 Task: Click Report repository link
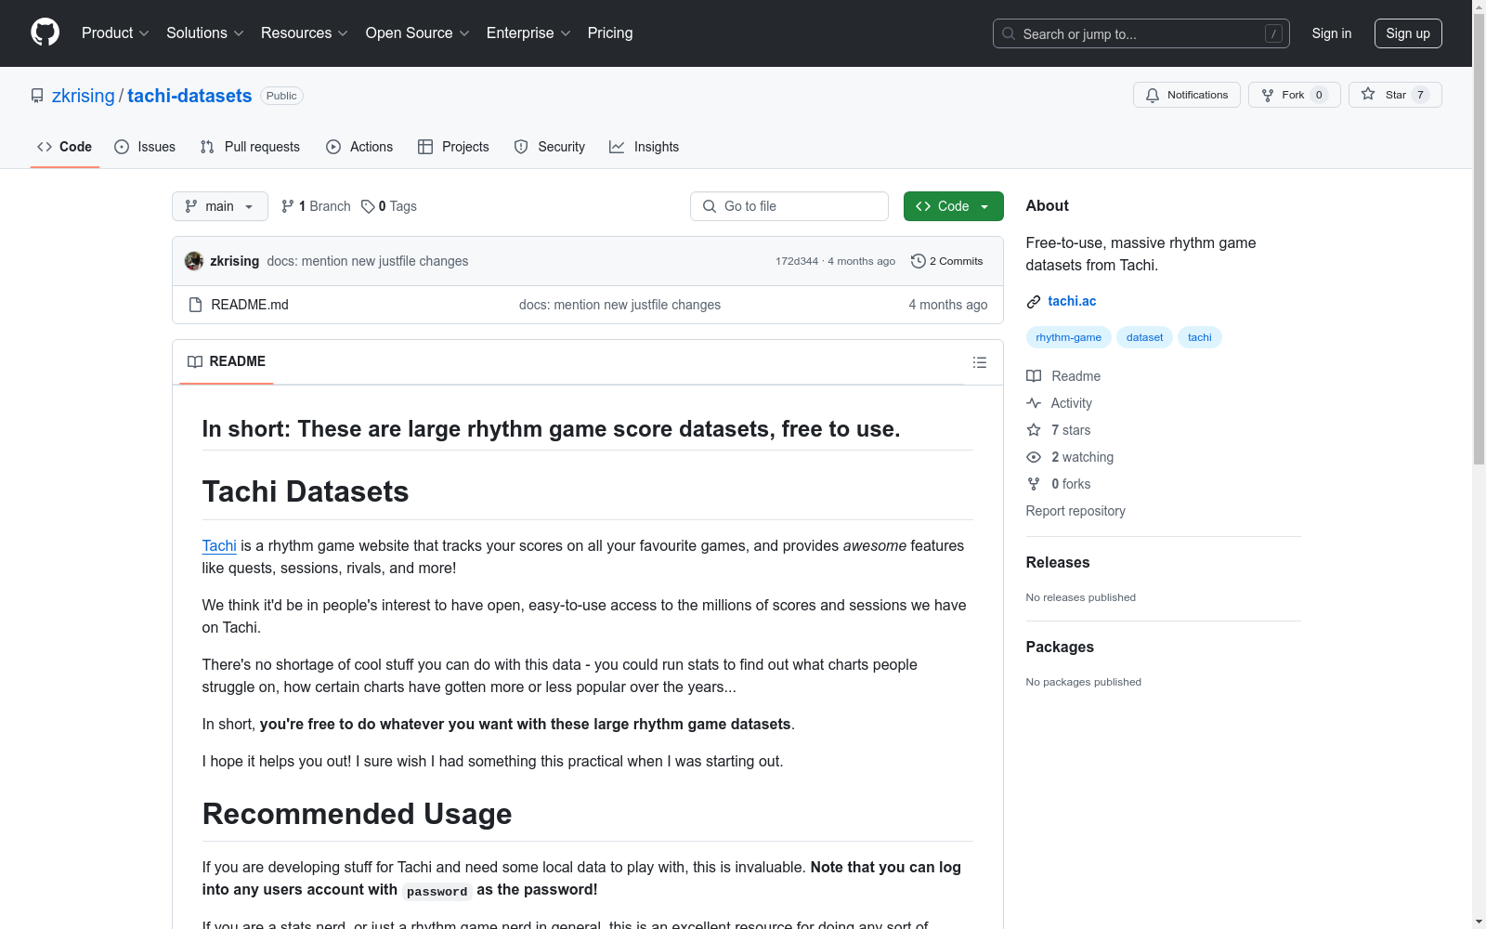point(1075,511)
